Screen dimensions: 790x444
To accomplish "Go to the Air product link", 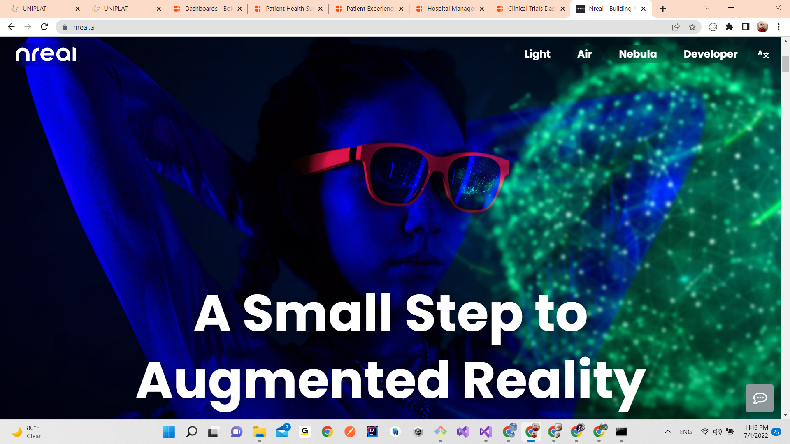I will click(584, 54).
